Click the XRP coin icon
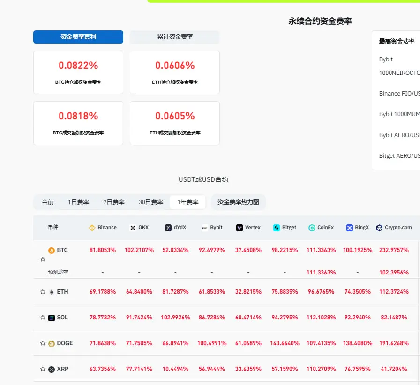Viewport: 420px width, 385px height. point(52,370)
